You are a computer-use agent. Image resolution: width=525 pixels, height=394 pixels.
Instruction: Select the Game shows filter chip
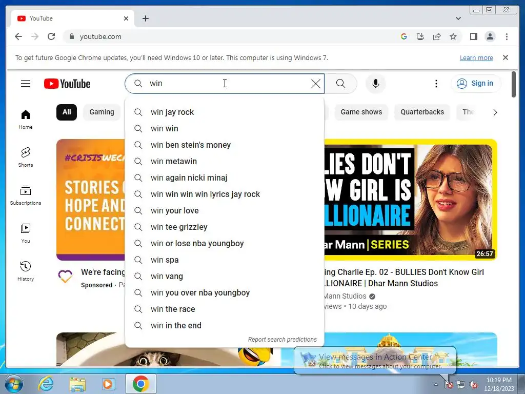point(361,112)
